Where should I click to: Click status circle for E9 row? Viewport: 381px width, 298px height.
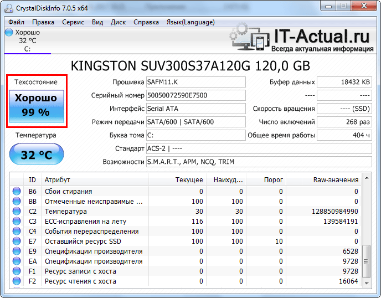(17, 251)
